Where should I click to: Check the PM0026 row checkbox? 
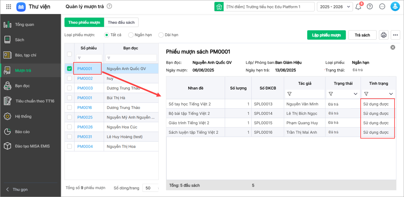[x=69, y=127]
